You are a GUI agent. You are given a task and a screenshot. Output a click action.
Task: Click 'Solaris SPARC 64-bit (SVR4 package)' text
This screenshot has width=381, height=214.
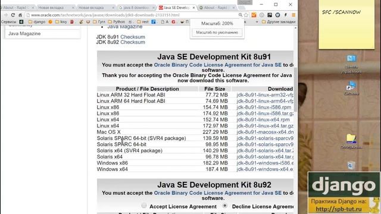click(x=142, y=139)
